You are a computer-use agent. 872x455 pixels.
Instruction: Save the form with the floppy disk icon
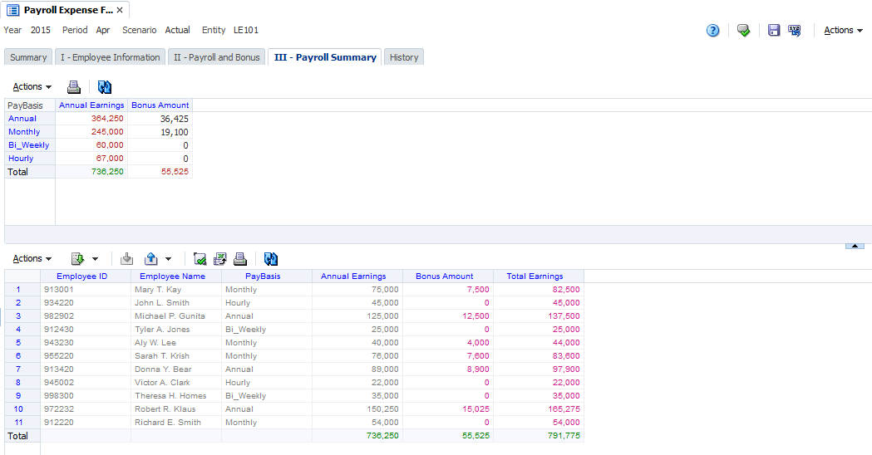(x=774, y=31)
